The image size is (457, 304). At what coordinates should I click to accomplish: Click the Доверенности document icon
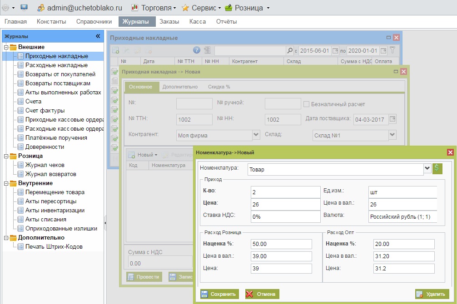(20, 147)
